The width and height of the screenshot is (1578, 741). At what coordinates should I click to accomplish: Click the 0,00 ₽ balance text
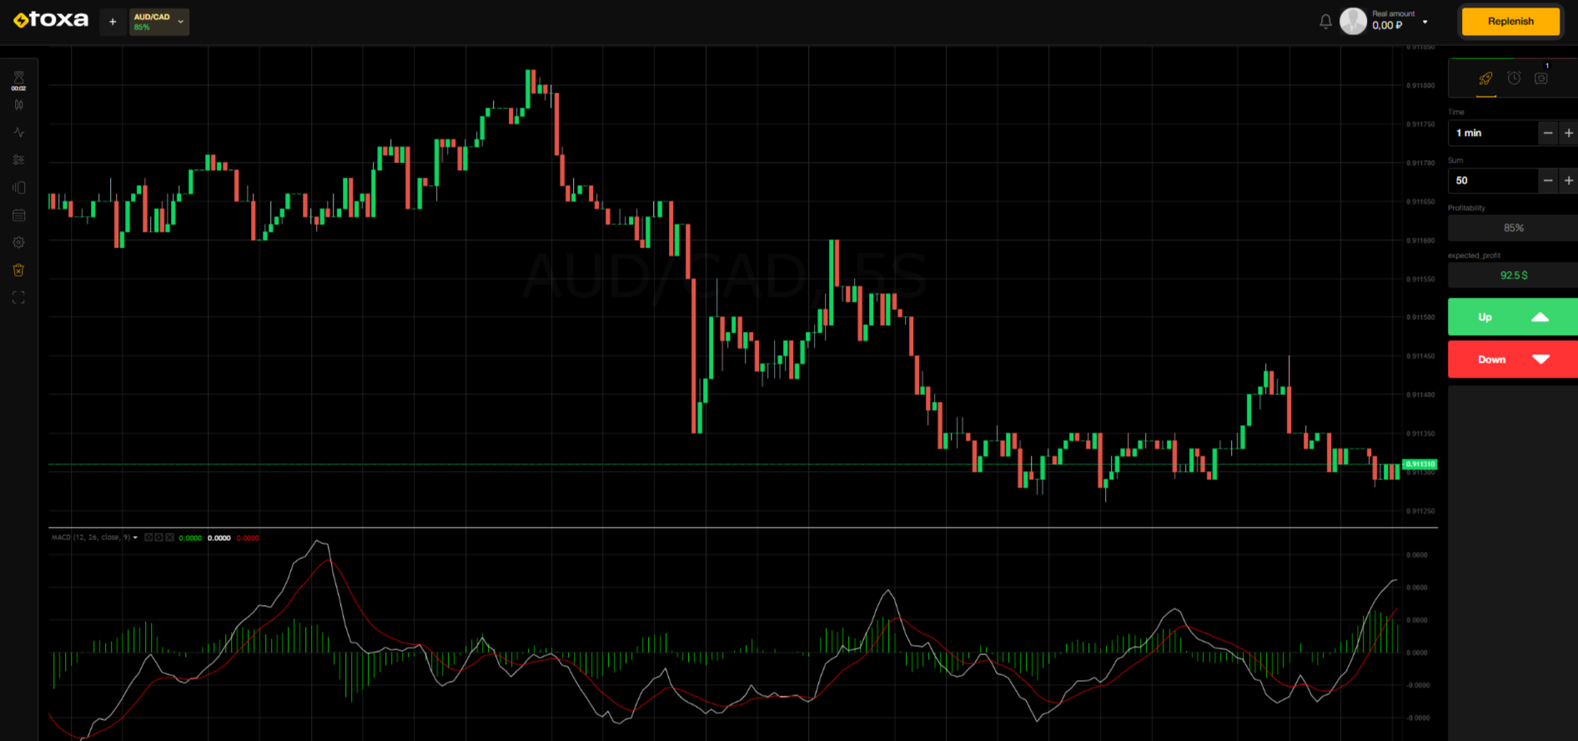(x=1387, y=26)
